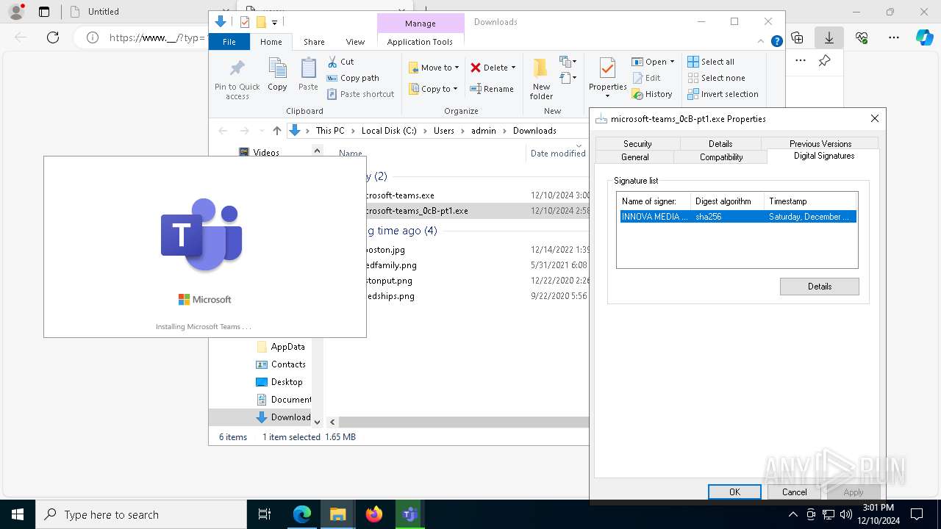
Task: Expand the Delete dropdown arrow
Action: click(x=513, y=68)
